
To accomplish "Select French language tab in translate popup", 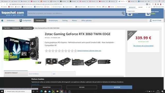I will click(132, 7).
